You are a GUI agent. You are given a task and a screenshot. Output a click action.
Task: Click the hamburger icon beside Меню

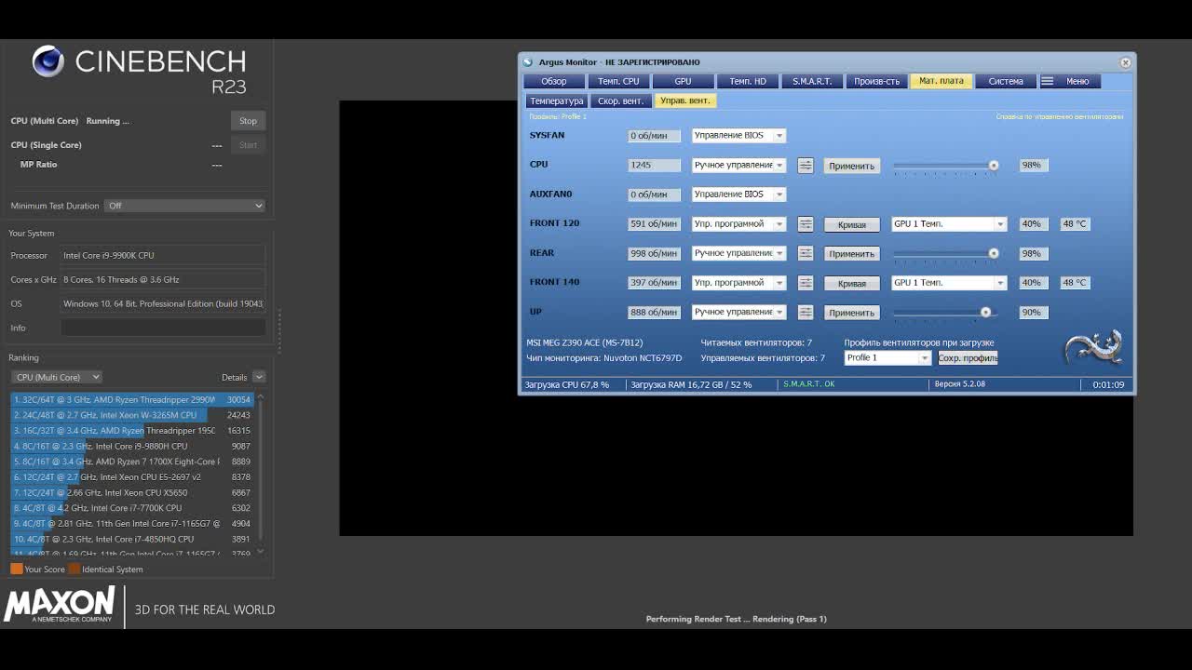pos(1047,81)
